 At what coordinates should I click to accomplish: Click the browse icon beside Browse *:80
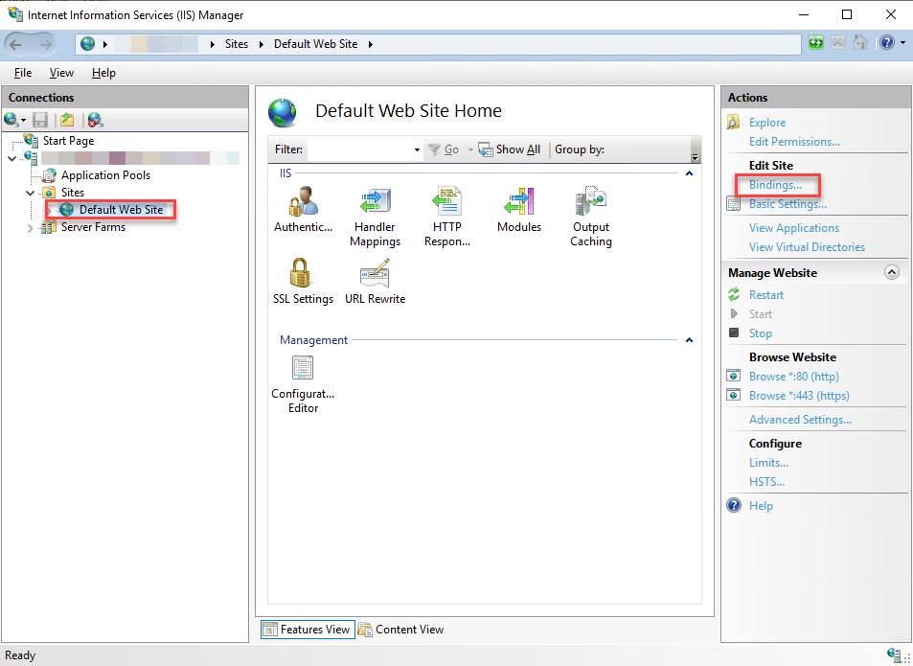[x=734, y=376]
